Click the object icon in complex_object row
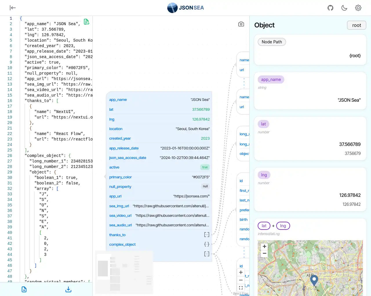Viewport: 371px width, 296px height. [207, 244]
